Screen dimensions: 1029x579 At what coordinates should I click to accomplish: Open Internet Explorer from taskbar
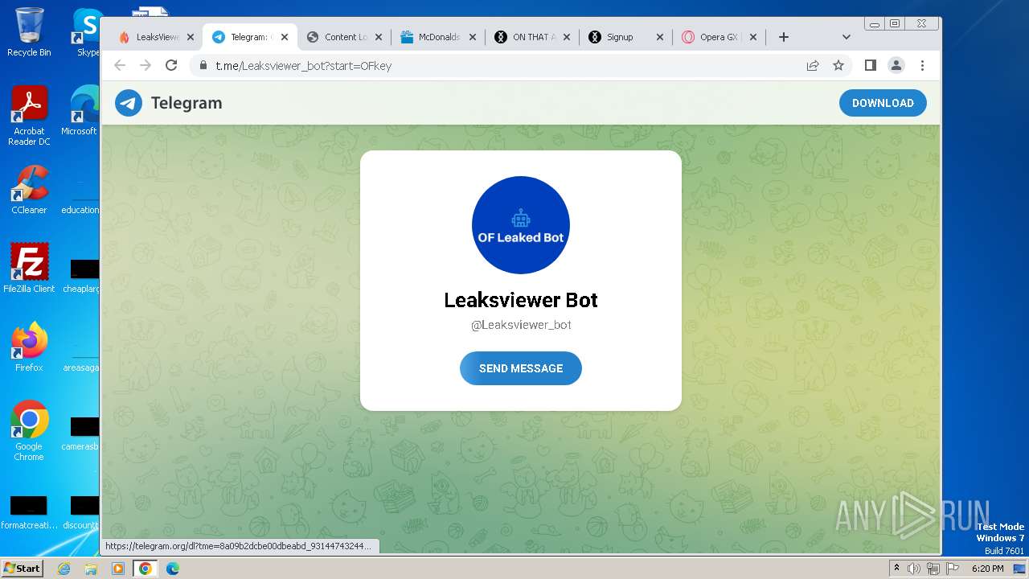coord(64,569)
